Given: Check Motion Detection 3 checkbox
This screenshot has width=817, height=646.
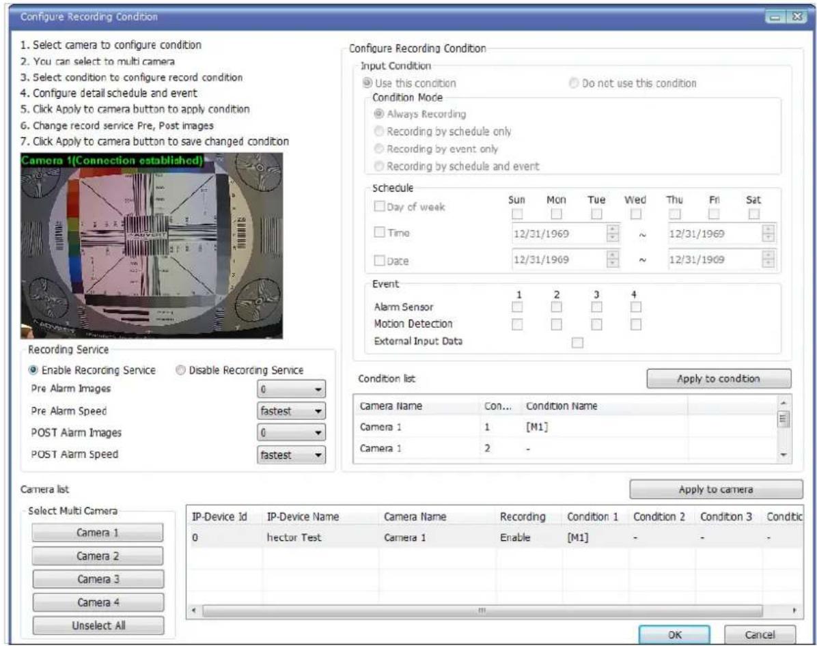Looking at the screenshot, I should point(596,324).
